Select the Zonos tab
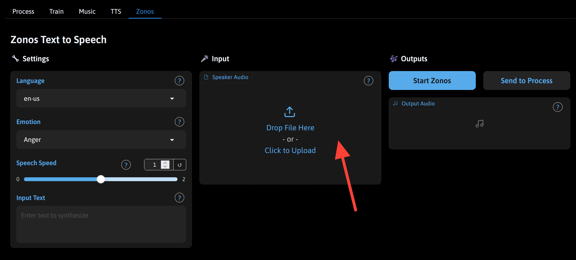The height and width of the screenshot is (260, 576). (145, 11)
